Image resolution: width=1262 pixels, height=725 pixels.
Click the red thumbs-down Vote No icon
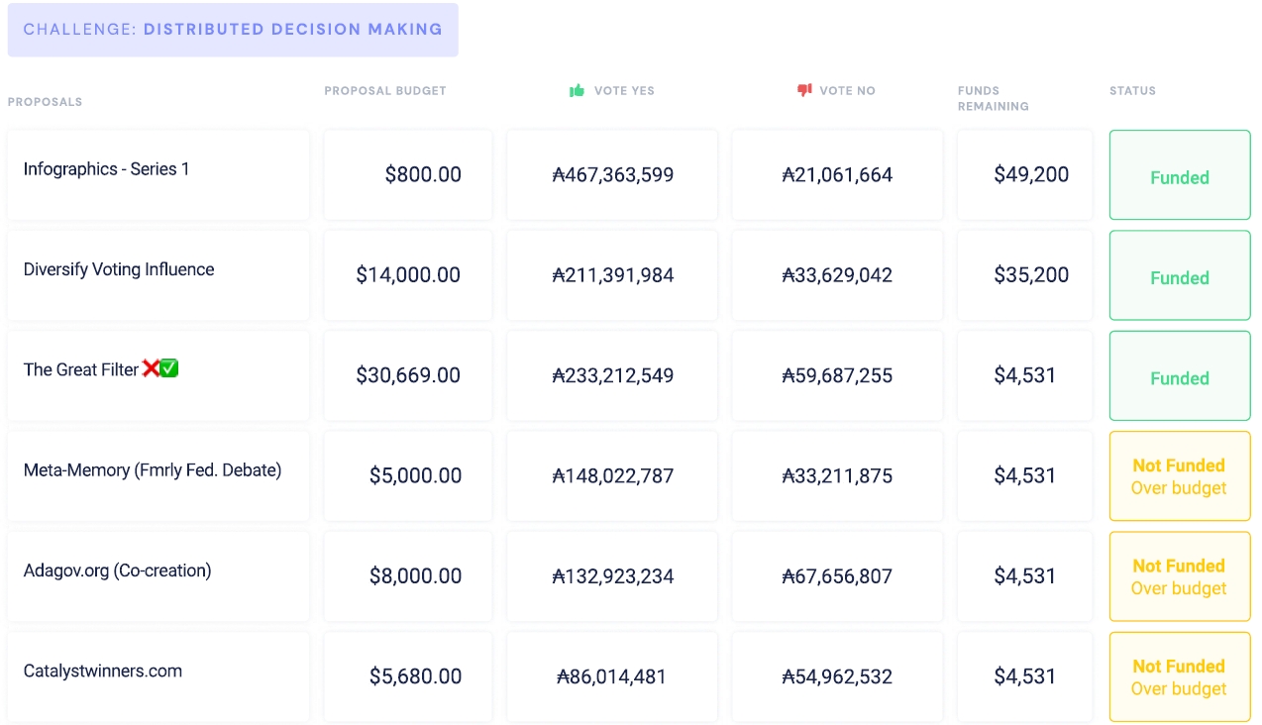(804, 91)
